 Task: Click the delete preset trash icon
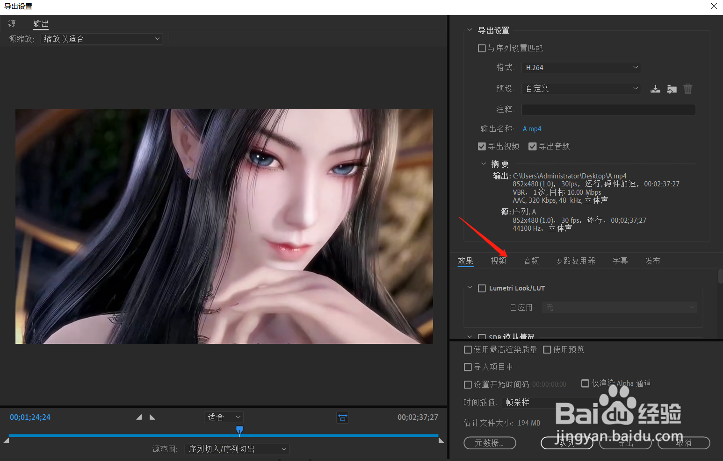coord(687,89)
